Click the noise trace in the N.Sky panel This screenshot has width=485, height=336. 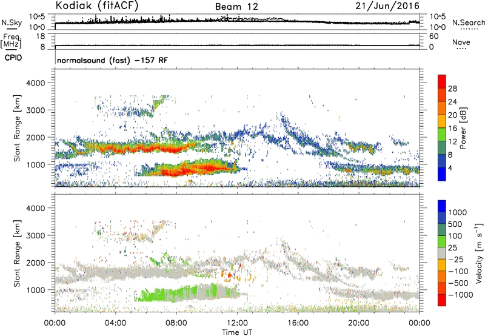237,21
